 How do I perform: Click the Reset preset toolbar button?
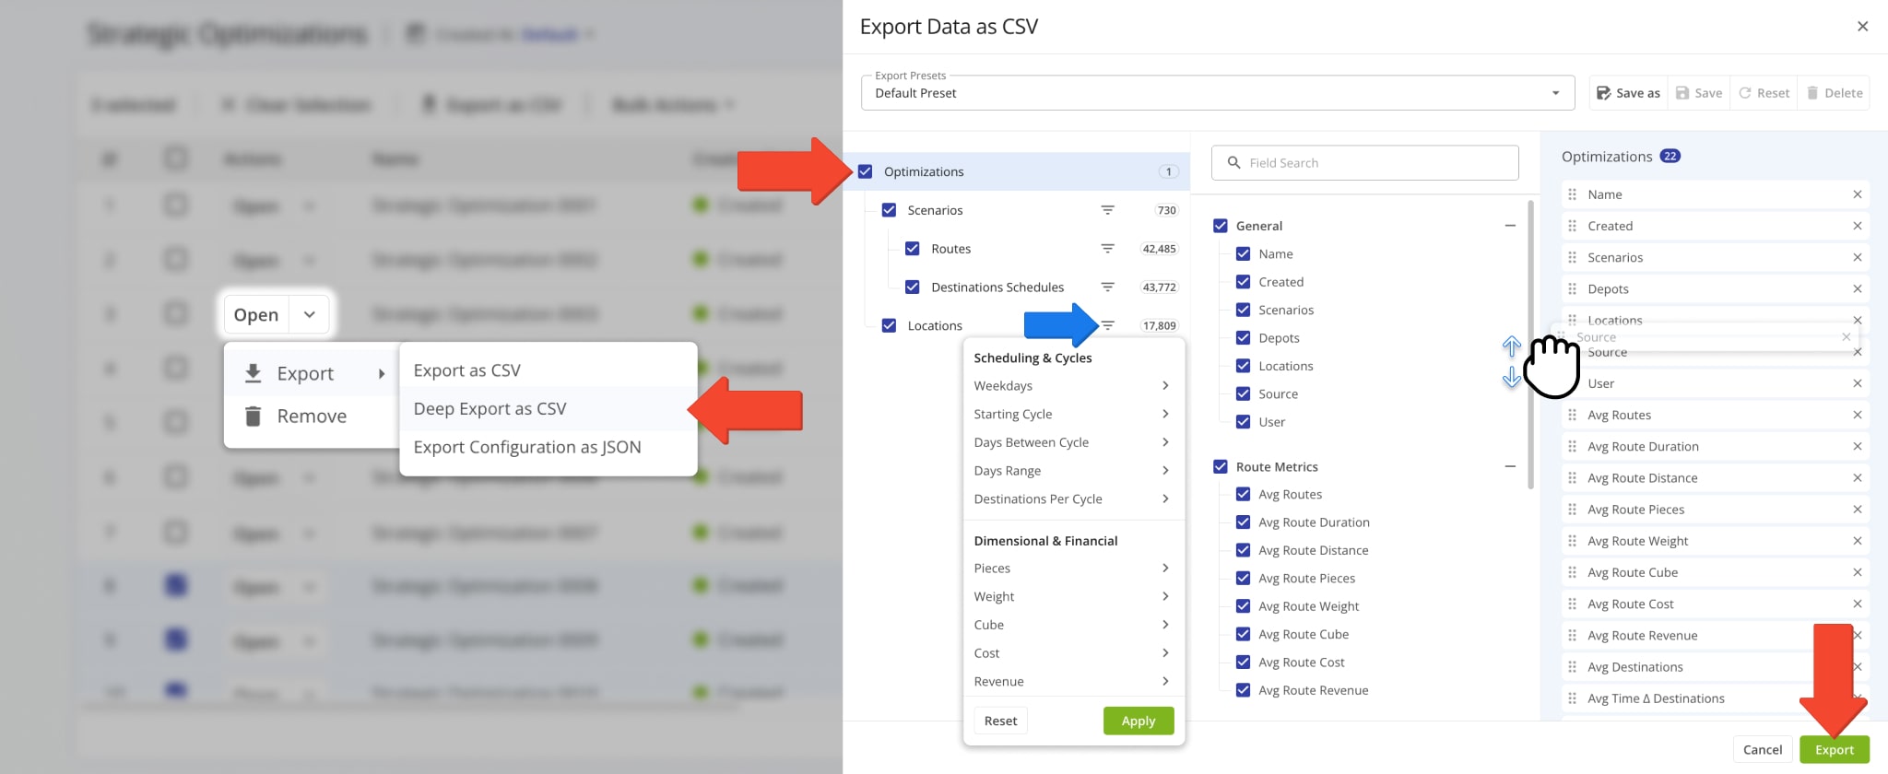coord(1764,93)
